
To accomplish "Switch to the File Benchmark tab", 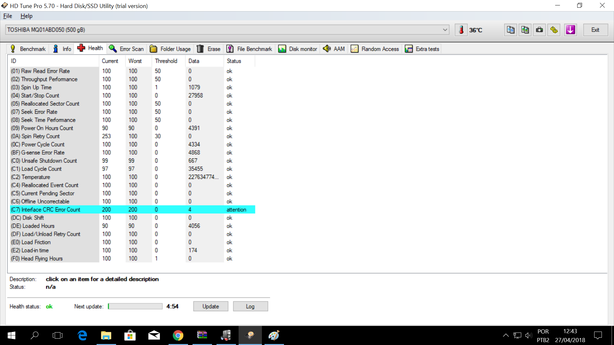I will pos(249,49).
